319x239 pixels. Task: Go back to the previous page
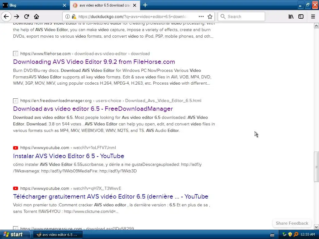pos(6,16)
